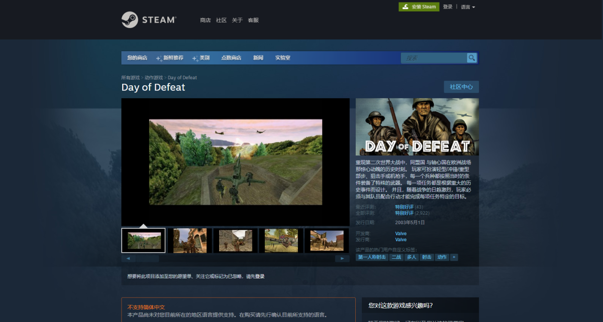Select the second screenshot thumbnail
Viewport: 603px width, 322px height.
[x=190, y=240]
